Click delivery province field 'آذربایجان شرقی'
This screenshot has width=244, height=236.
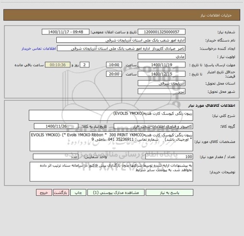pos(161,83)
